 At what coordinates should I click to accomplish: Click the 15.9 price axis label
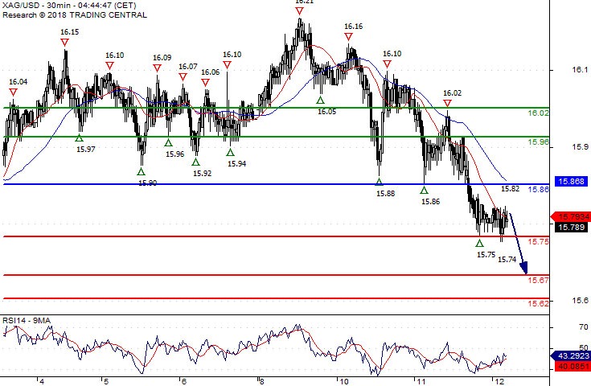(x=580, y=147)
